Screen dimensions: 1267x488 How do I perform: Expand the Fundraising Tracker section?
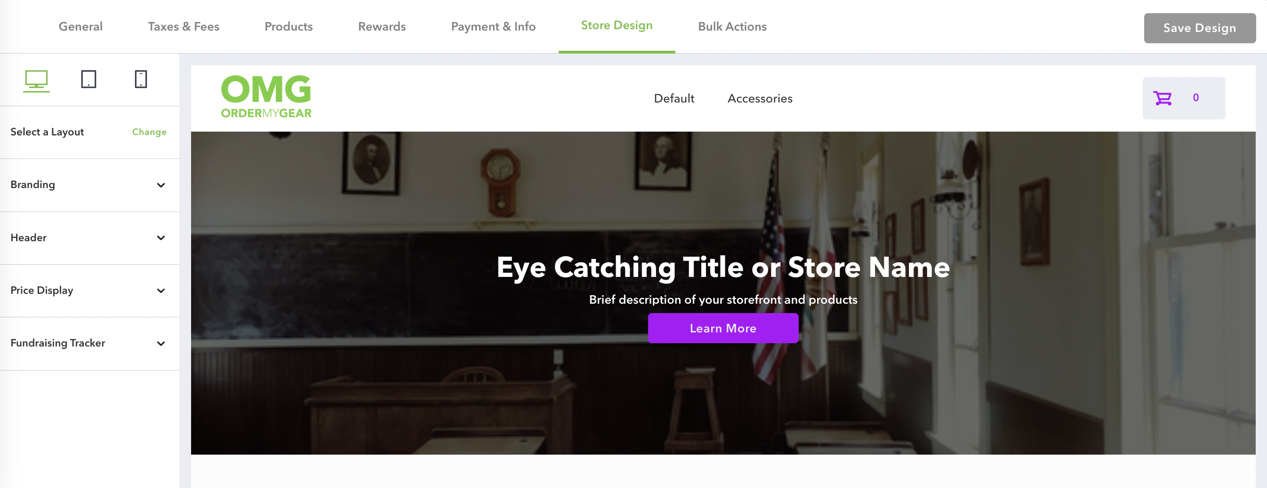(89, 344)
